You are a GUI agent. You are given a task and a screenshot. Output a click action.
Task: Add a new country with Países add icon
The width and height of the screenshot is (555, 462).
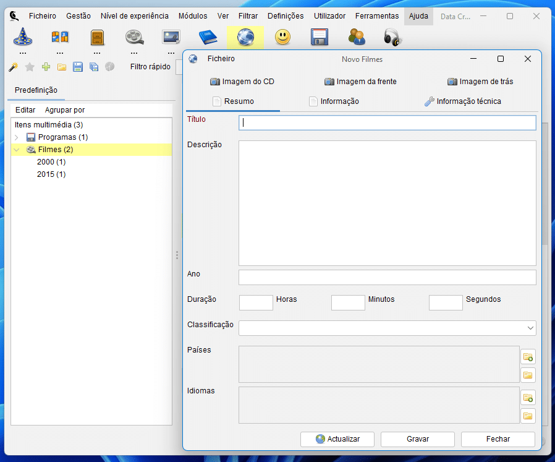528,357
